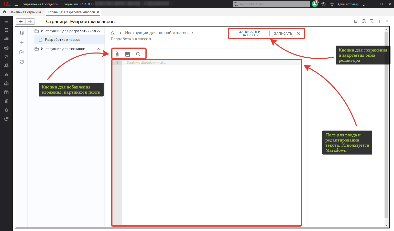Viewport: 394px width, 231px height.
Task: Toggle the 'Инструкции для техников' folder chevron
Action: [x=98, y=49]
